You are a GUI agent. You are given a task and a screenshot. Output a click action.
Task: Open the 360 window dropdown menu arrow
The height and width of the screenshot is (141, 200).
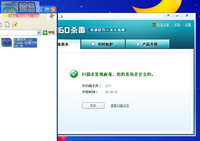pos(168,15)
